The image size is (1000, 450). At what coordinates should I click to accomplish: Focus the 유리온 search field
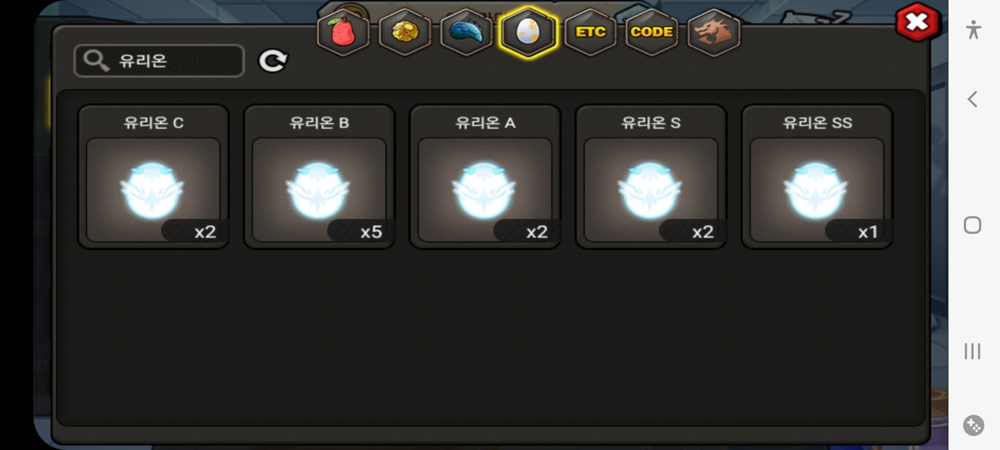click(159, 61)
